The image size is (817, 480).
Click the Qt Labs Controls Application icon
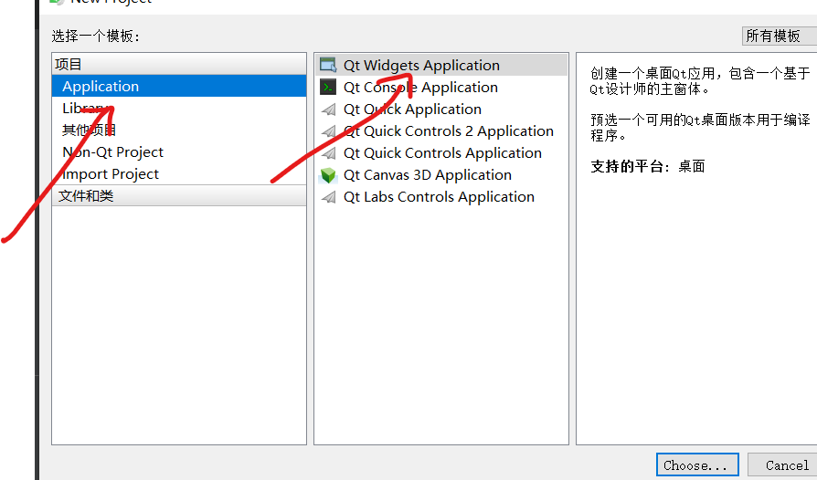(x=328, y=197)
